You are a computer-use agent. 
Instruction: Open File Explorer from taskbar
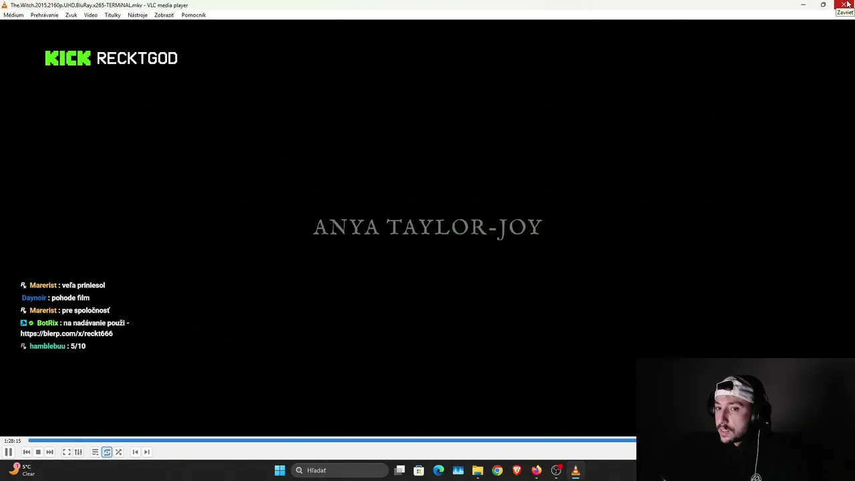tap(478, 470)
